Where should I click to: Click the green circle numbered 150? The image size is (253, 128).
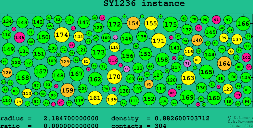(x=43, y=37)
